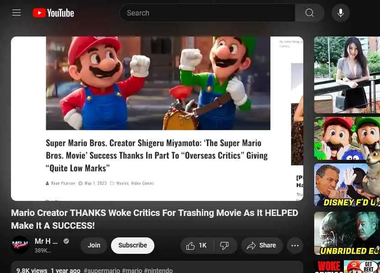Open the 'DISNEY F'D UP' recommended video

pos(347,185)
